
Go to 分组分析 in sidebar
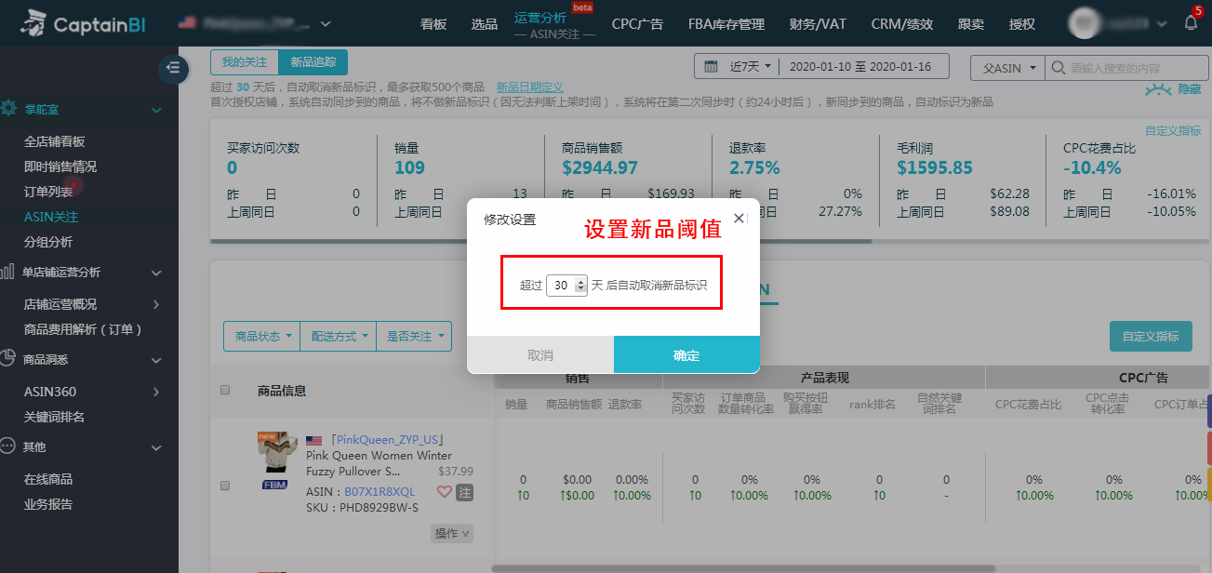48,242
